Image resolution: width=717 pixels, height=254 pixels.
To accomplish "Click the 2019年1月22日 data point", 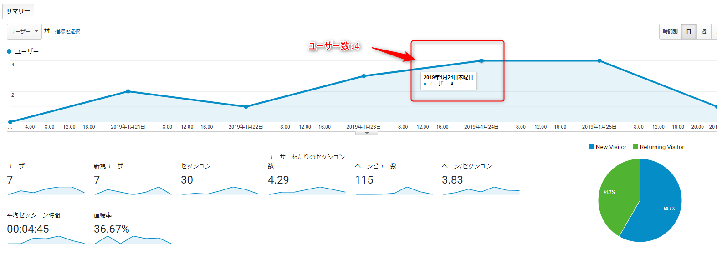I will click(x=246, y=107).
